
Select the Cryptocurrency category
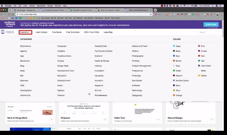point(64,56)
